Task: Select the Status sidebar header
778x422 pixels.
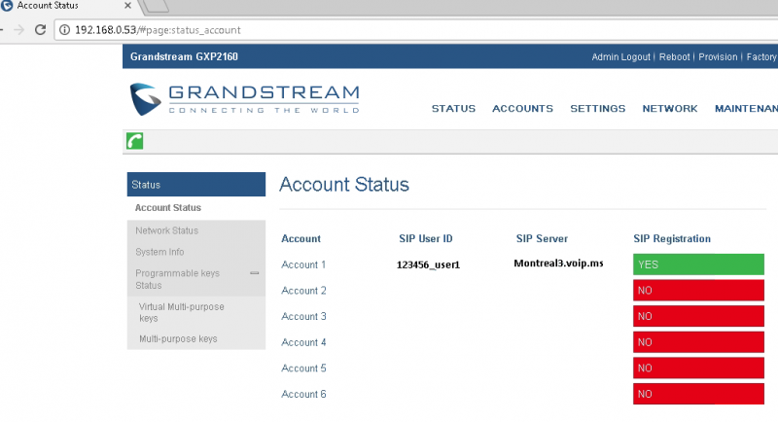Action: click(x=196, y=185)
